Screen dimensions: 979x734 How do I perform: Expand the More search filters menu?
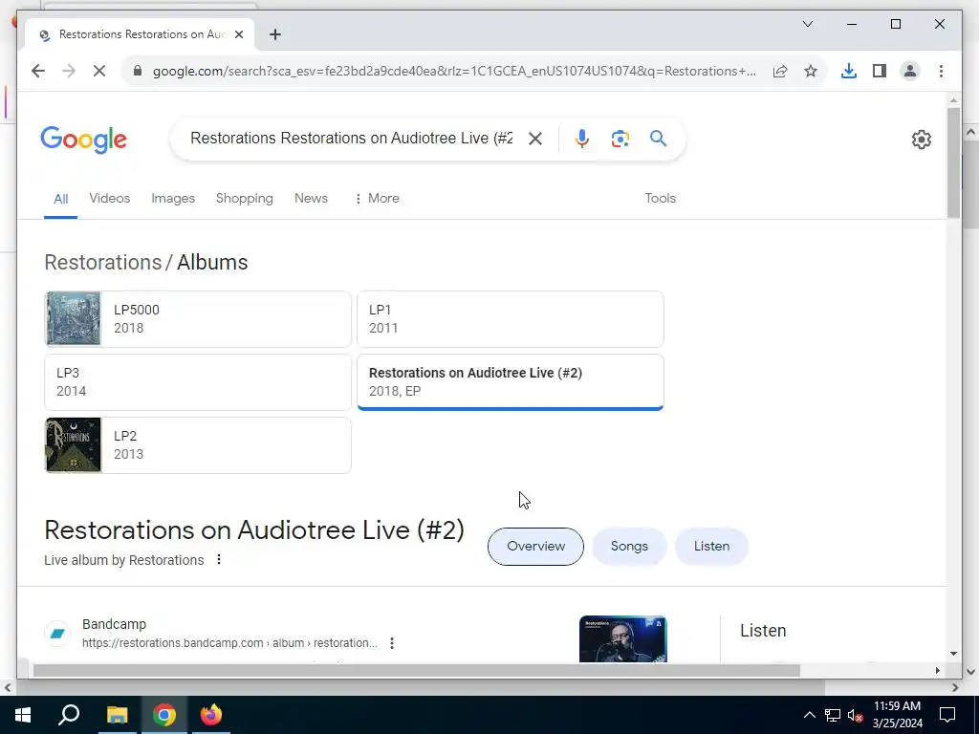tap(377, 199)
